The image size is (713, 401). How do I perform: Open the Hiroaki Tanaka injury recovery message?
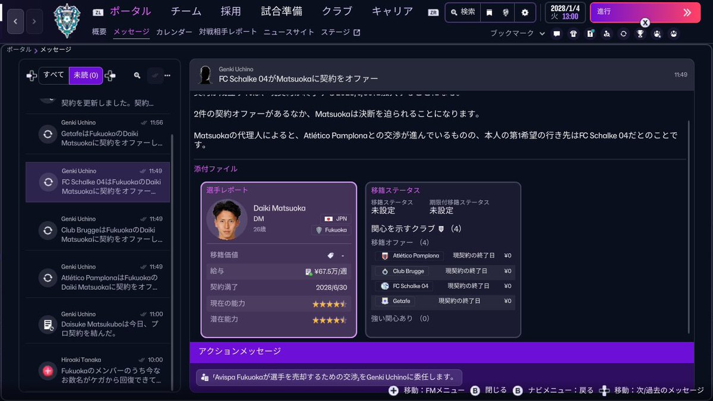coord(98,371)
